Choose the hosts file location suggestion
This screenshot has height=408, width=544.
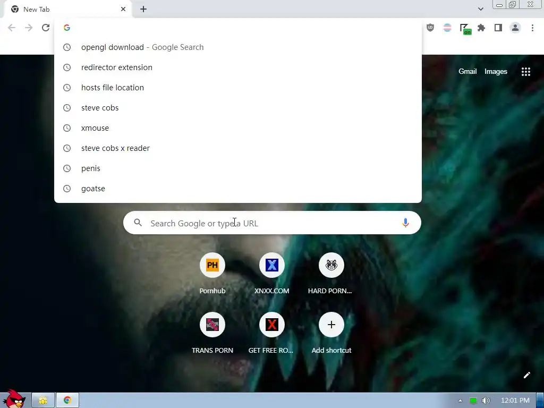coord(238,88)
